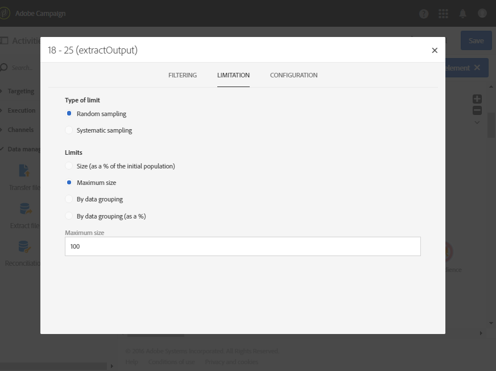Go to the CONFIGURATION tab
This screenshot has height=371, width=496.
(x=294, y=75)
